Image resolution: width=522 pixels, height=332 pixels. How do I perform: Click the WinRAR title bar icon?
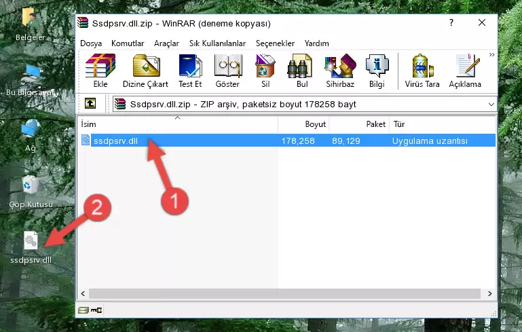pos(83,22)
